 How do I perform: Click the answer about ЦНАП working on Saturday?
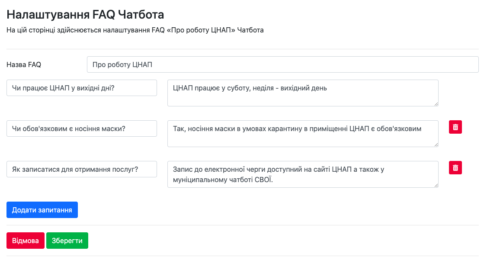tap(303, 93)
